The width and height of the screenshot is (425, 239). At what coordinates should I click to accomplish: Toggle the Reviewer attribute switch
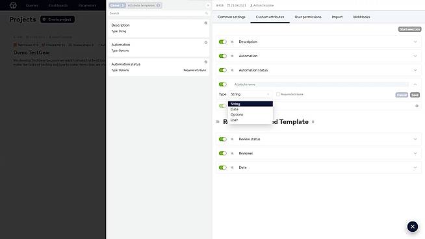pos(222,153)
